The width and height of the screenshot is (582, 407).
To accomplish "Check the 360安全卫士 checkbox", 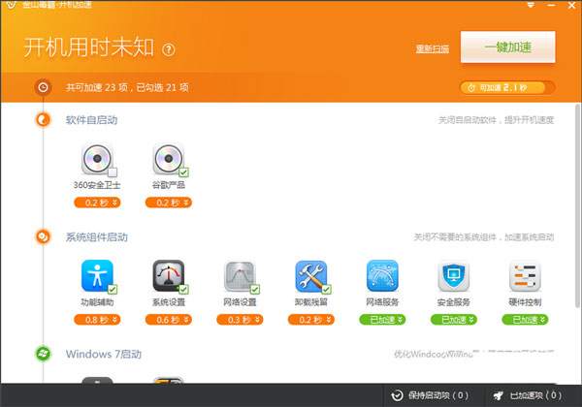I will pyautogui.click(x=113, y=172).
